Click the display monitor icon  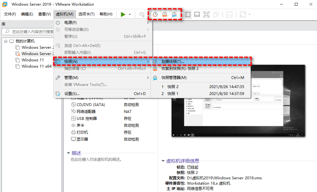pos(73,139)
